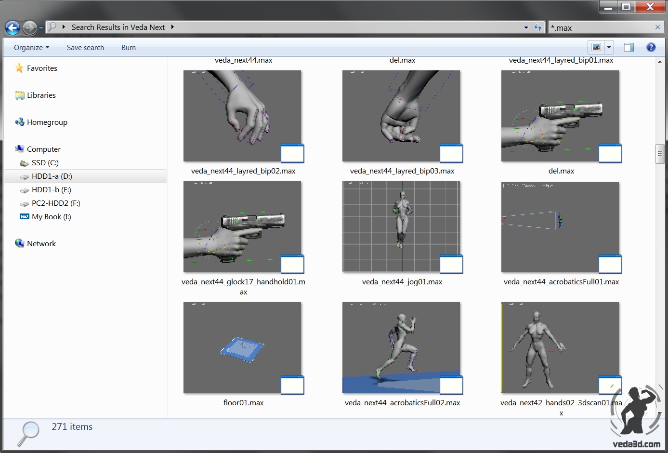
Task: Click the Burn button
Action: click(128, 47)
